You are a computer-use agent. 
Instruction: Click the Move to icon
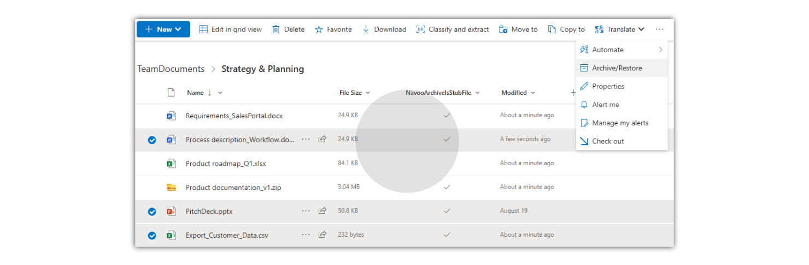click(503, 29)
